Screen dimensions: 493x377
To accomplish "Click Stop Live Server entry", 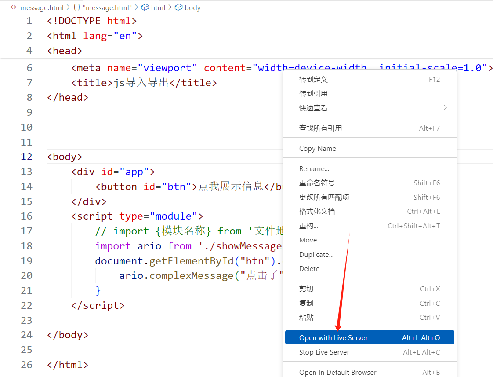I will tap(370, 352).
